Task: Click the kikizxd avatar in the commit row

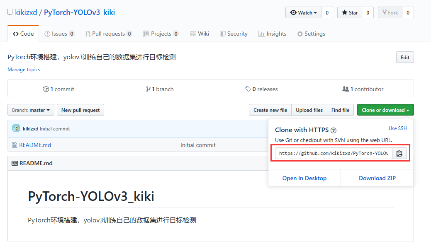Action: (x=16, y=128)
